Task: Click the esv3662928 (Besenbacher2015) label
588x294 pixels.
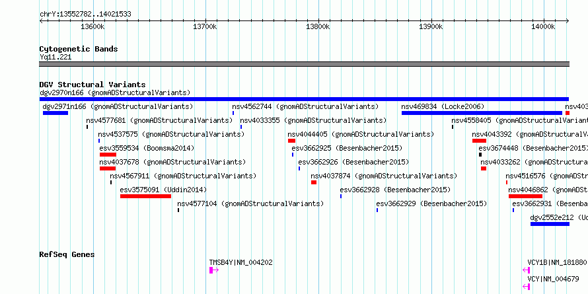Action: pos(395,190)
